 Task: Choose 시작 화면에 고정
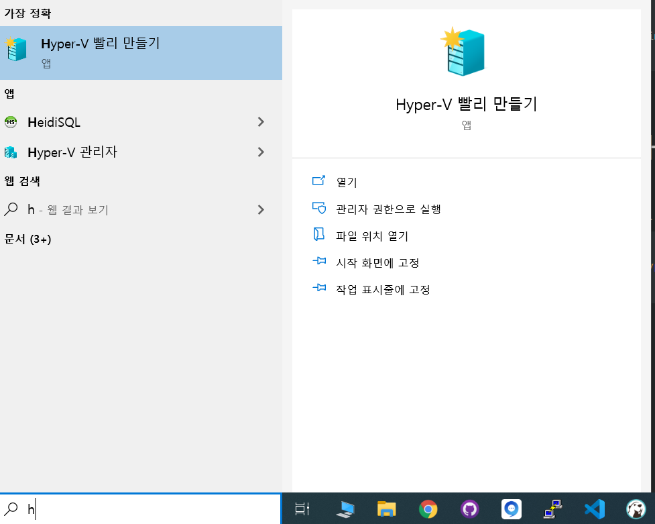point(377,262)
